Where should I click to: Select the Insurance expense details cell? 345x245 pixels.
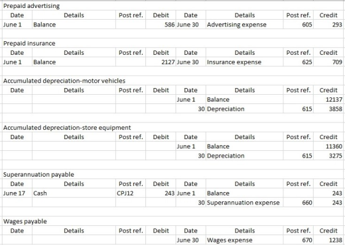click(x=245, y=62)
